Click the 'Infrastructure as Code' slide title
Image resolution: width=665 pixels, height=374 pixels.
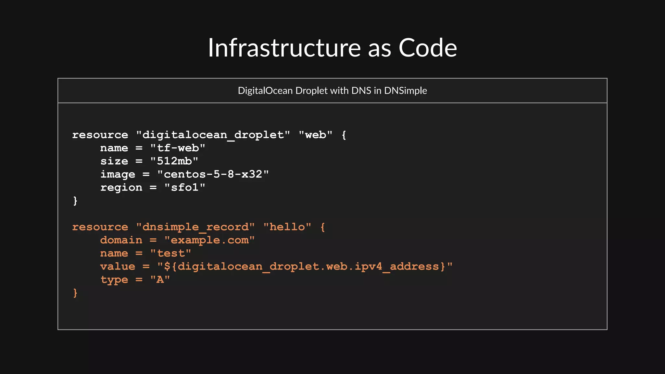[x=332, y=48]
